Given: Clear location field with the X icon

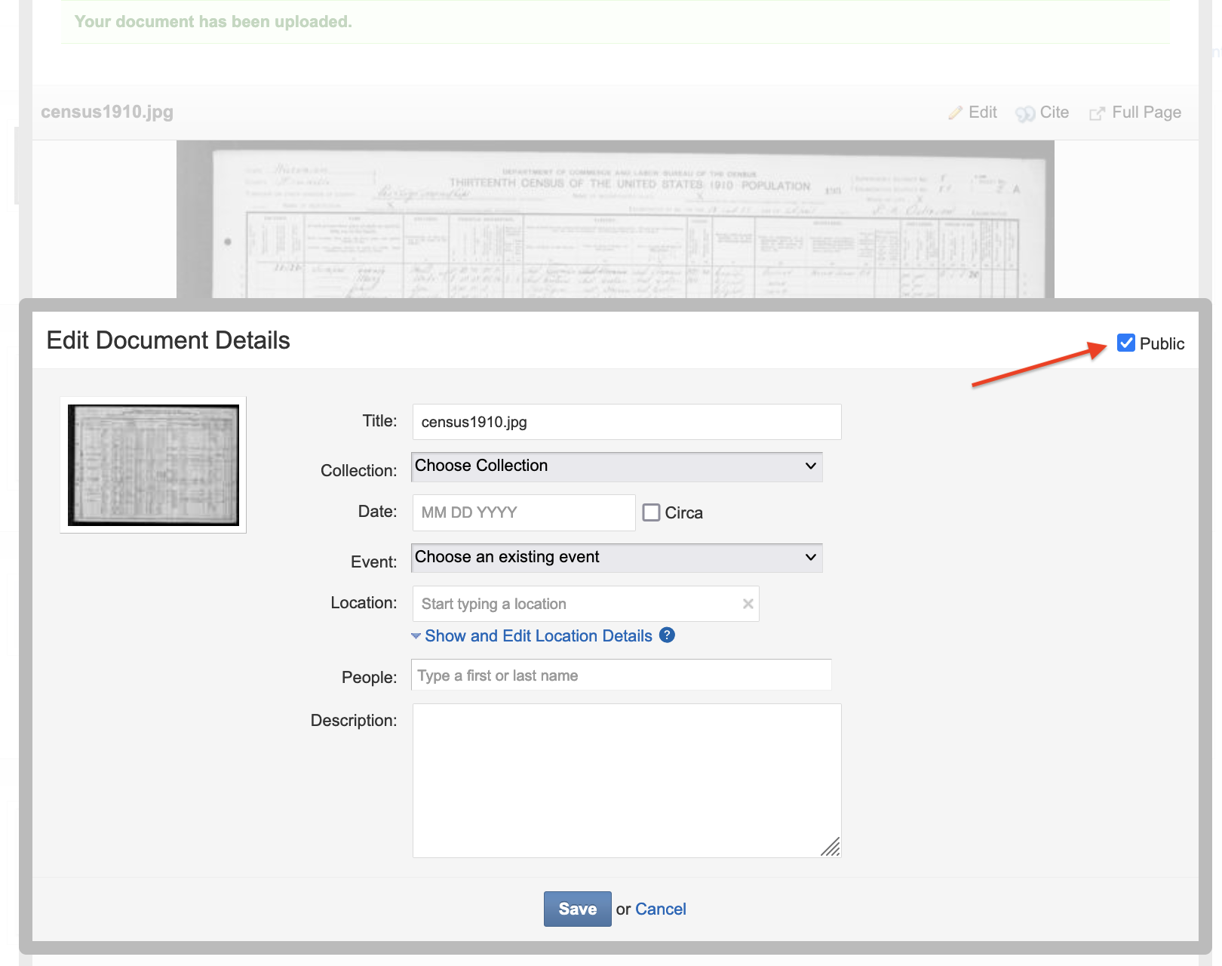Looking at the screenshot, I should pos(748,604).
